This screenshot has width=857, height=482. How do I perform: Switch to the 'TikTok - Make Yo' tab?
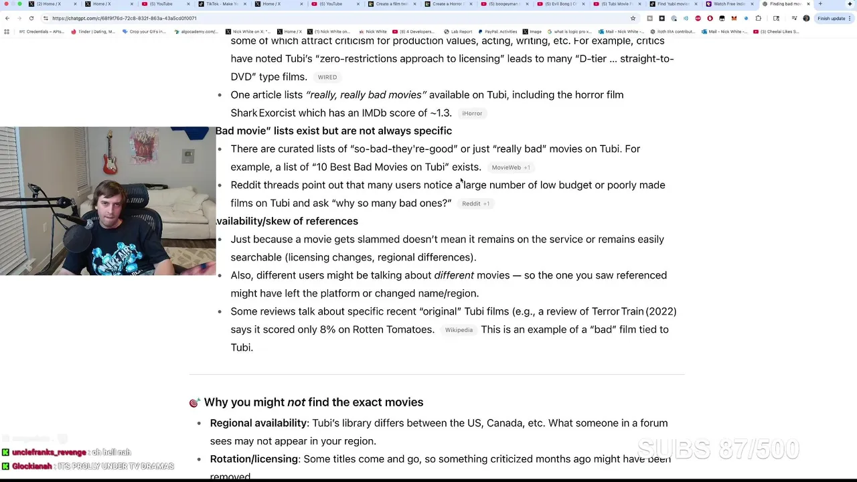tap(220, 4)
